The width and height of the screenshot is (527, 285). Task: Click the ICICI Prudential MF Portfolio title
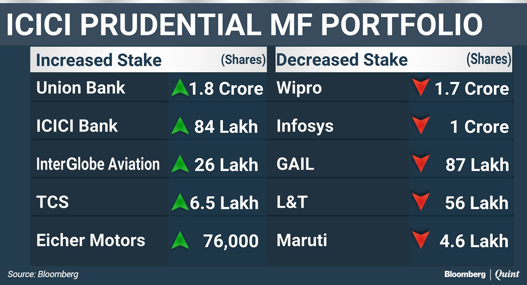pyautogui.click(x=244, y=25)
